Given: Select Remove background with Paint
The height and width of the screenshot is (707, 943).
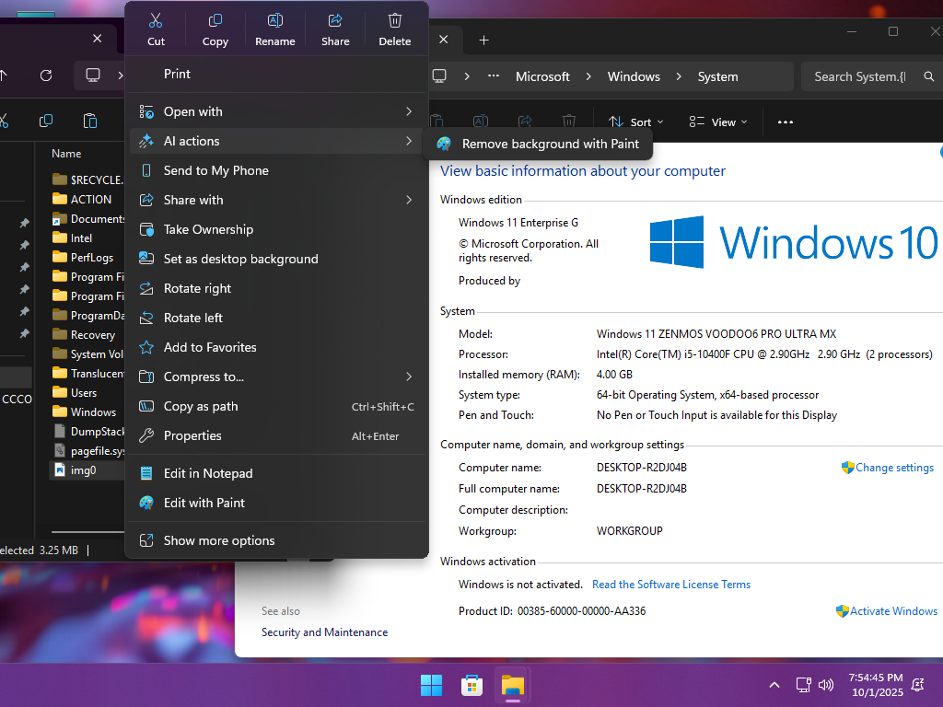Looking at the screenshot, I should (538, 145).
